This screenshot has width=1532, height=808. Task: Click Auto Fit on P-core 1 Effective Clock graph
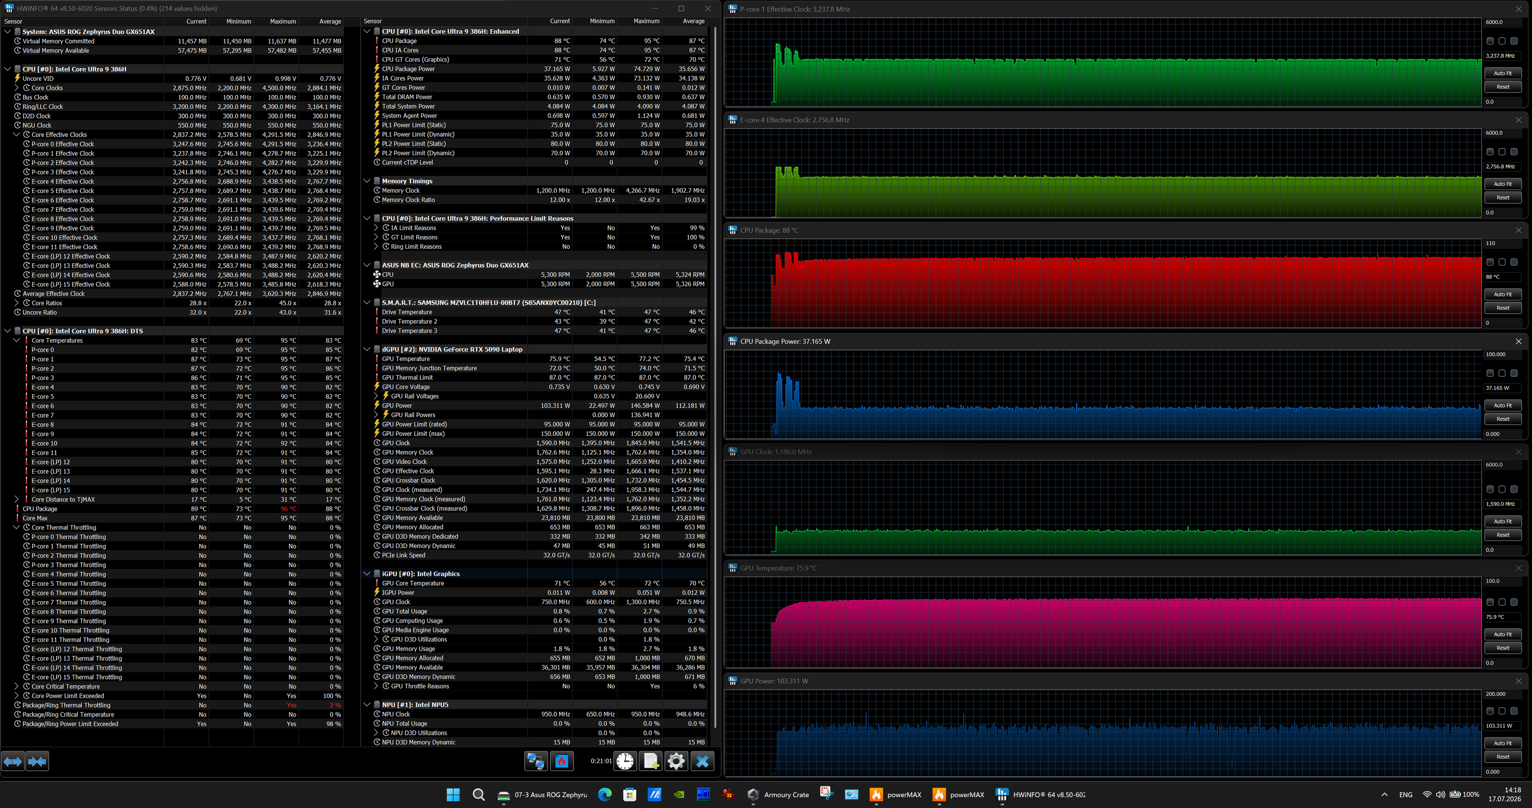pos(1503,73)
